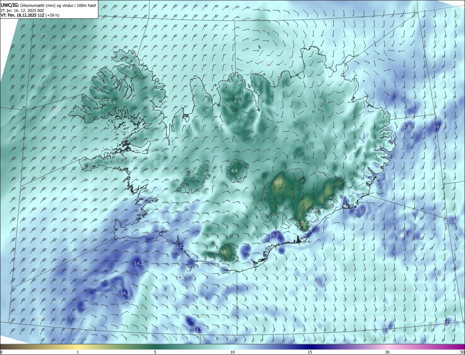Image resolution: width=465 pixels, height=355 pixels.
Task: Click the 12.5 value label on the map
Action: [x=320, y=282]
